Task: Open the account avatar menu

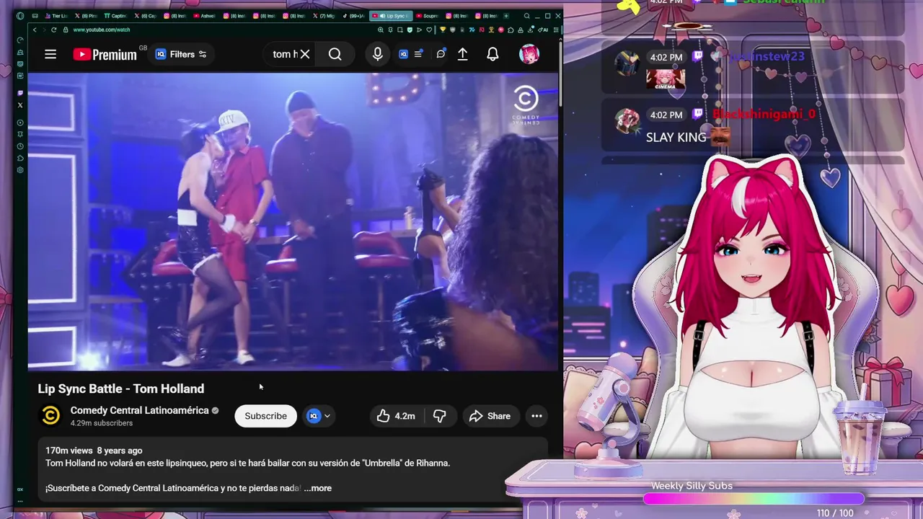Action: (529, 54)
